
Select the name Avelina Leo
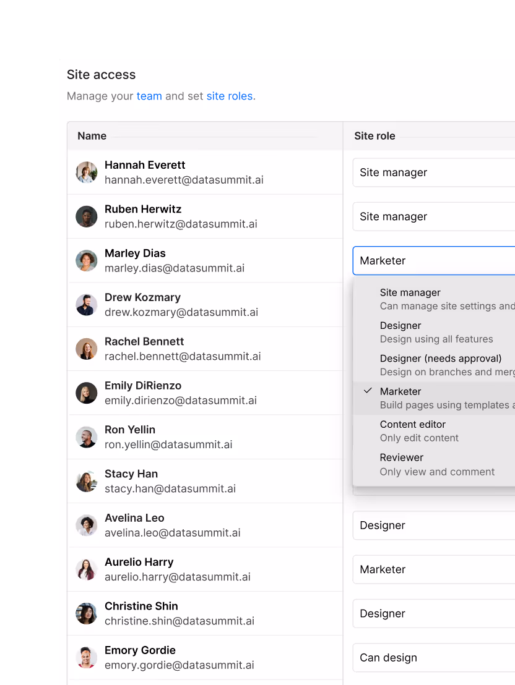134,518
